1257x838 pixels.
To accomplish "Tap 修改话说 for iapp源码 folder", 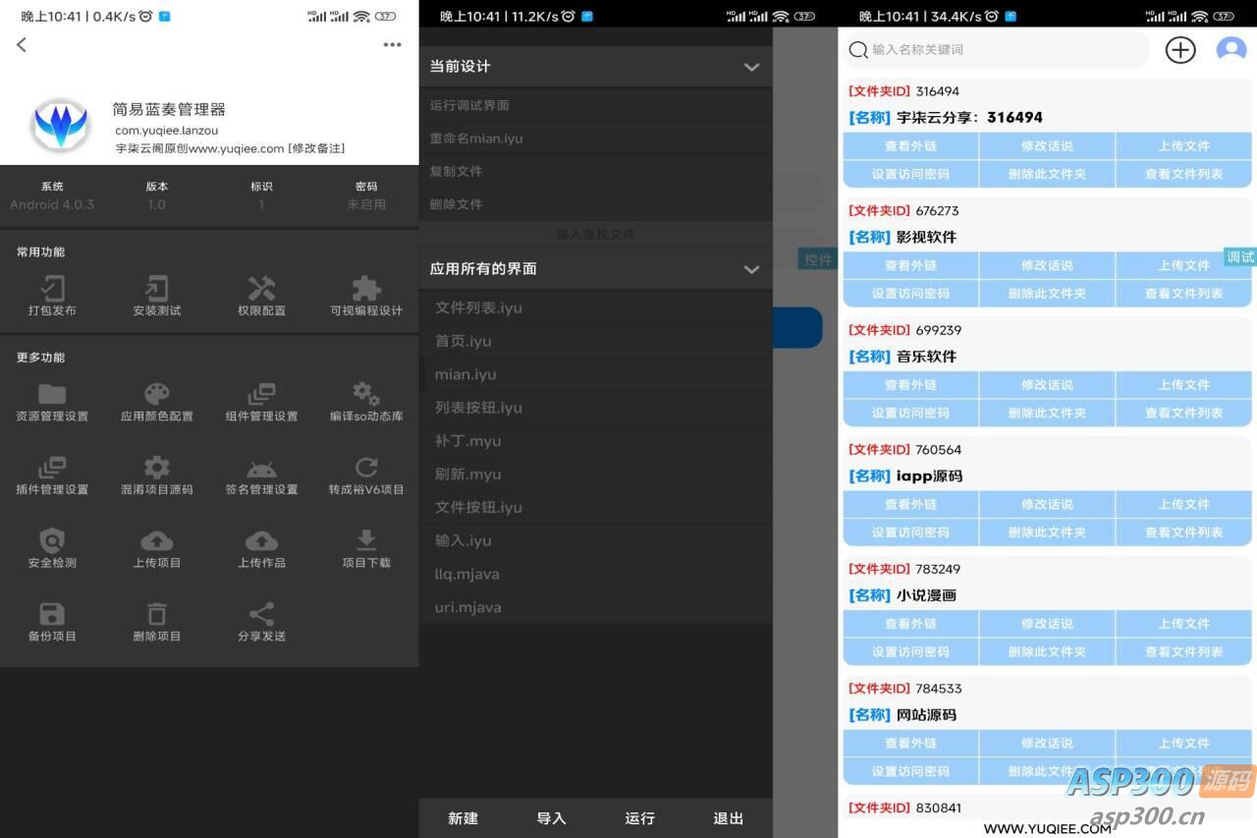I will 1047,504.
